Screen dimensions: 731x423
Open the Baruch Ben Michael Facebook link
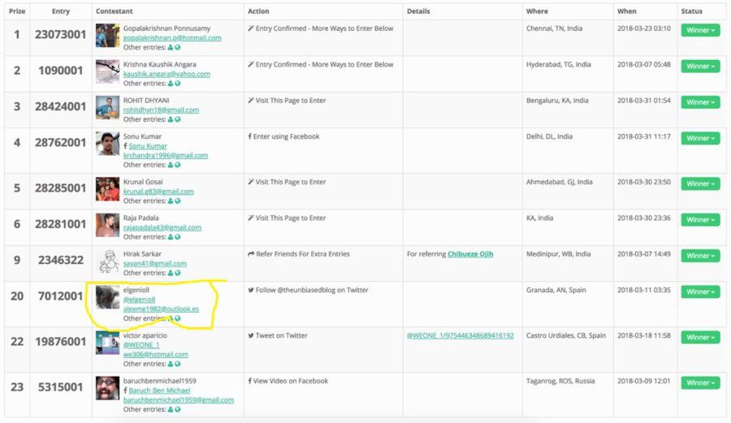click(x=159, y=391)
